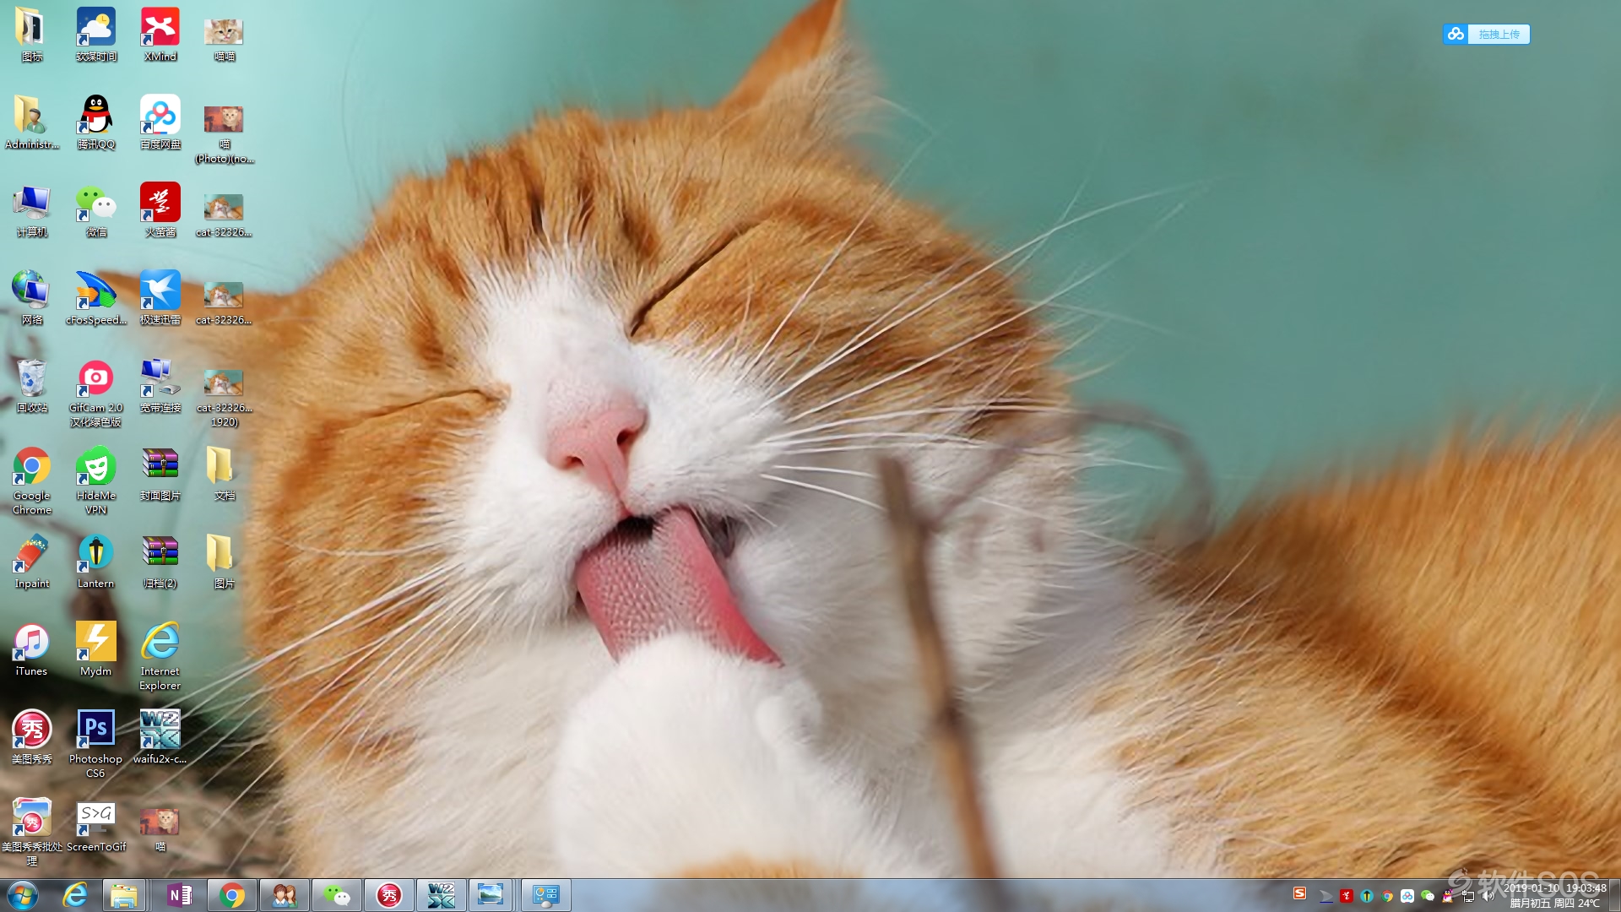Select the 归档(2) archive file
Screen dimensions: 1621x912
tap(160, 562)
